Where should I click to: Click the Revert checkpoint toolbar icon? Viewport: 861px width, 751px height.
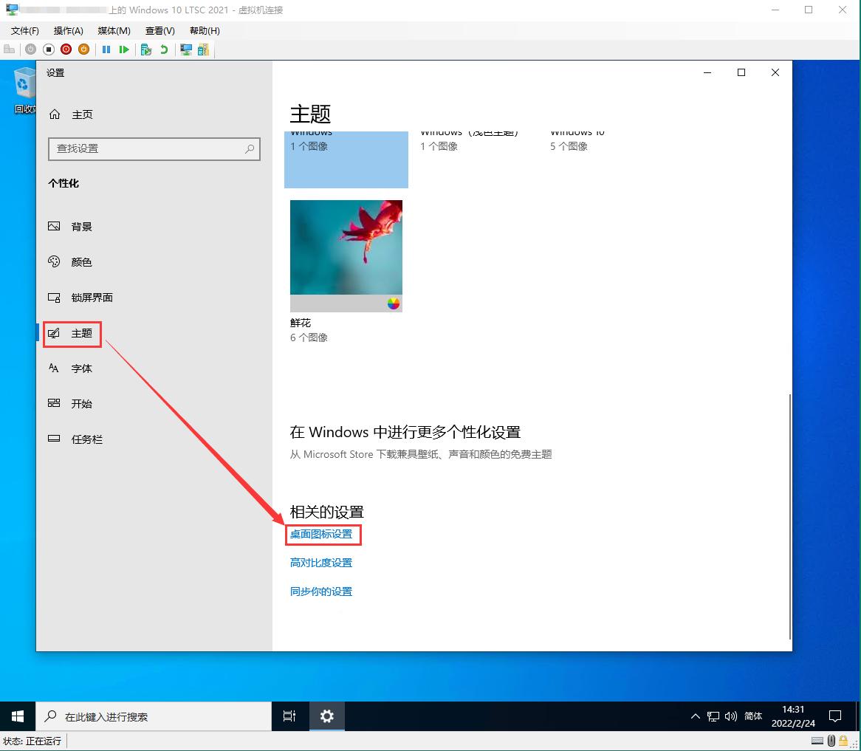(165, 49)
